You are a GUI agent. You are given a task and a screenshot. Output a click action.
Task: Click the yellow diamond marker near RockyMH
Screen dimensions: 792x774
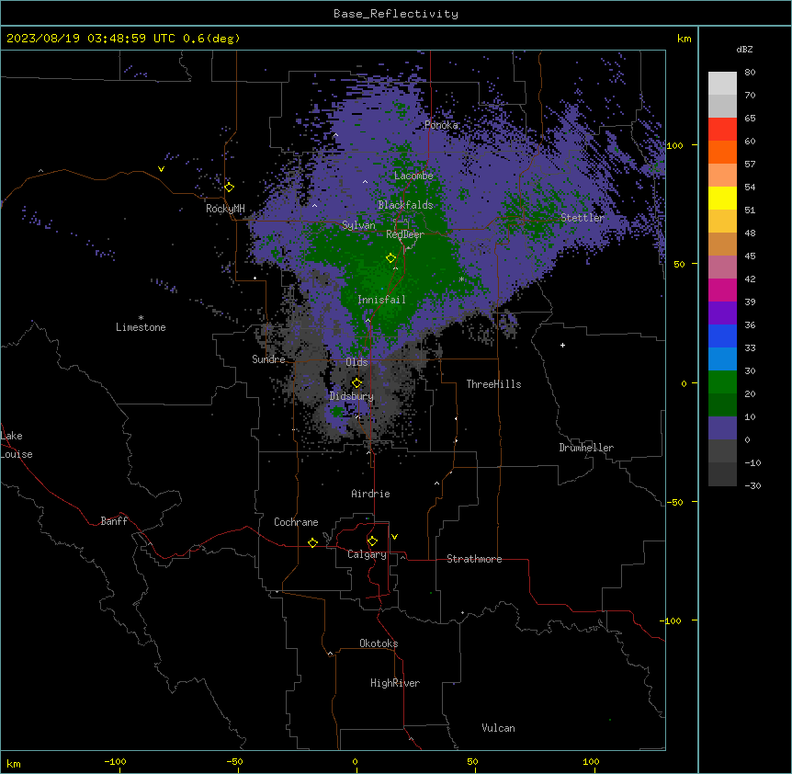(230, 188)
